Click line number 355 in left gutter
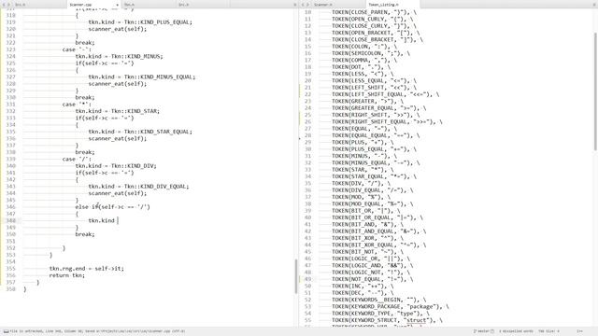This screenshot has height=336, width=598. click(10, 269)
